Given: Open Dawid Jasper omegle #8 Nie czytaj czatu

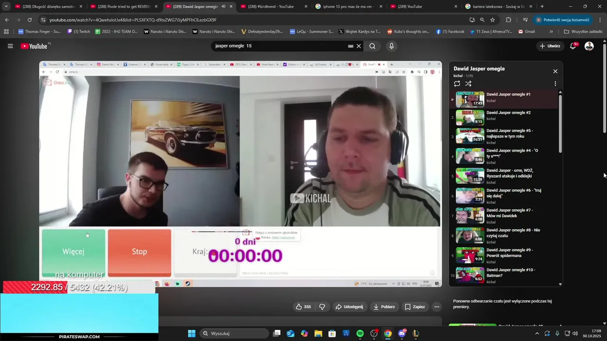Looking at the screenshot, I should (506, 236).
